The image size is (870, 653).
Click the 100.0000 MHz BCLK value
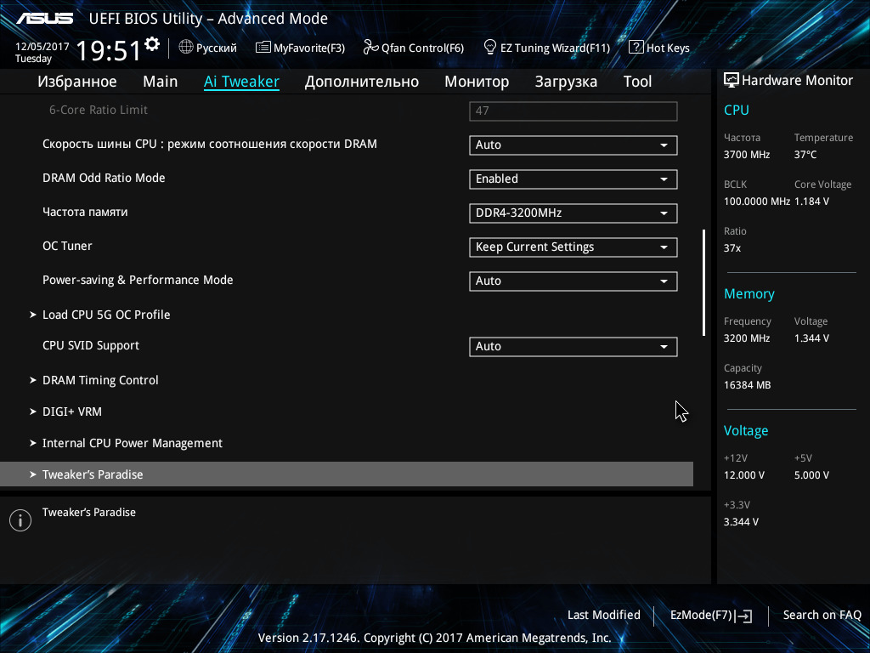(757, 202)
